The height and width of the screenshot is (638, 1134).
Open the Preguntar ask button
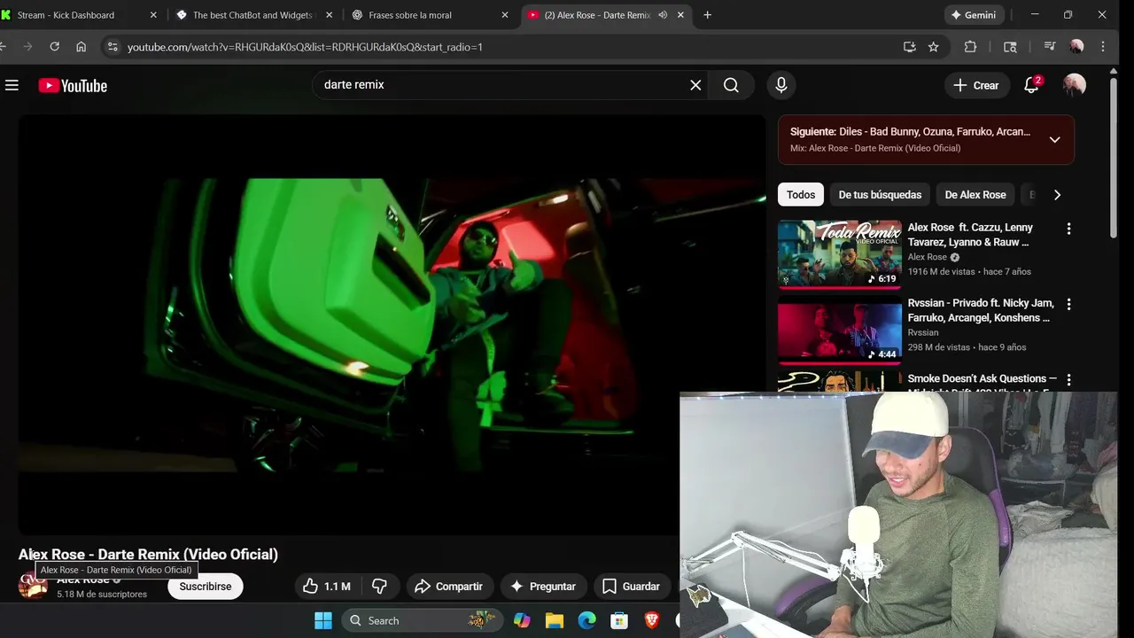pos(542,587)
